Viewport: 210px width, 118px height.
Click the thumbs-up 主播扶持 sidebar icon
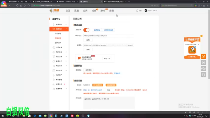(x=54, y=84)
